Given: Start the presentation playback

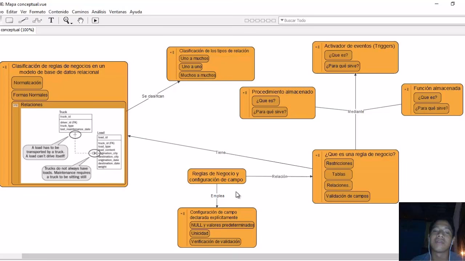Looking at the screenshot, I should pyautogui.click(x=95, y=20).
